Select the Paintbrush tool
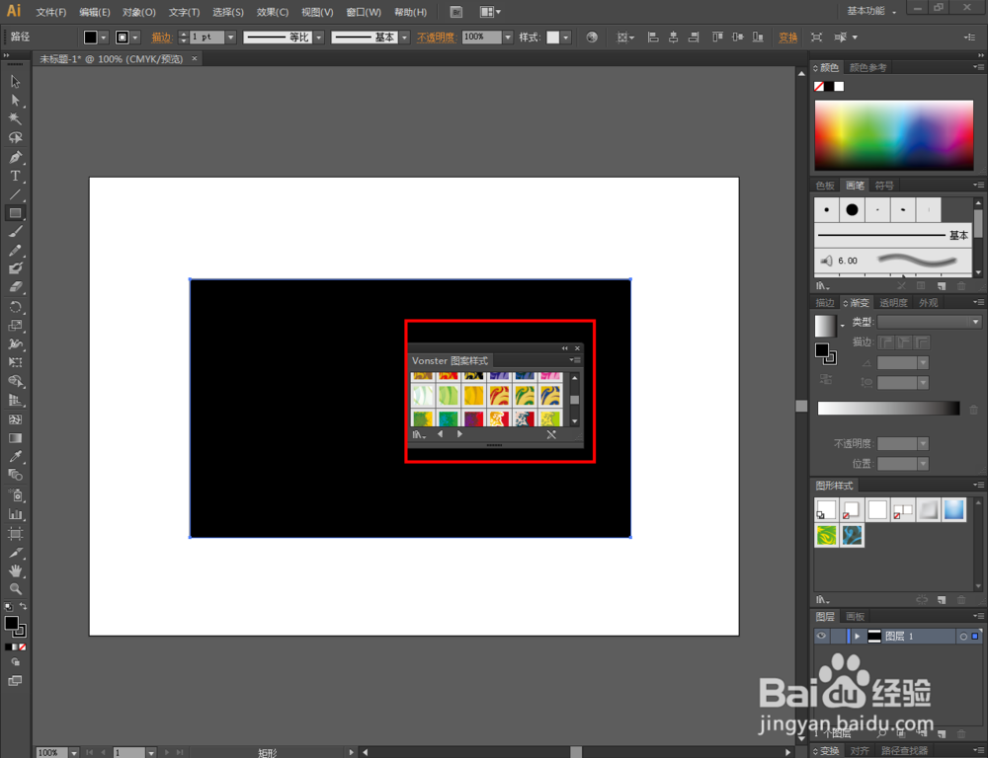The width and height of the screenshot is (988, 758). 15,232
